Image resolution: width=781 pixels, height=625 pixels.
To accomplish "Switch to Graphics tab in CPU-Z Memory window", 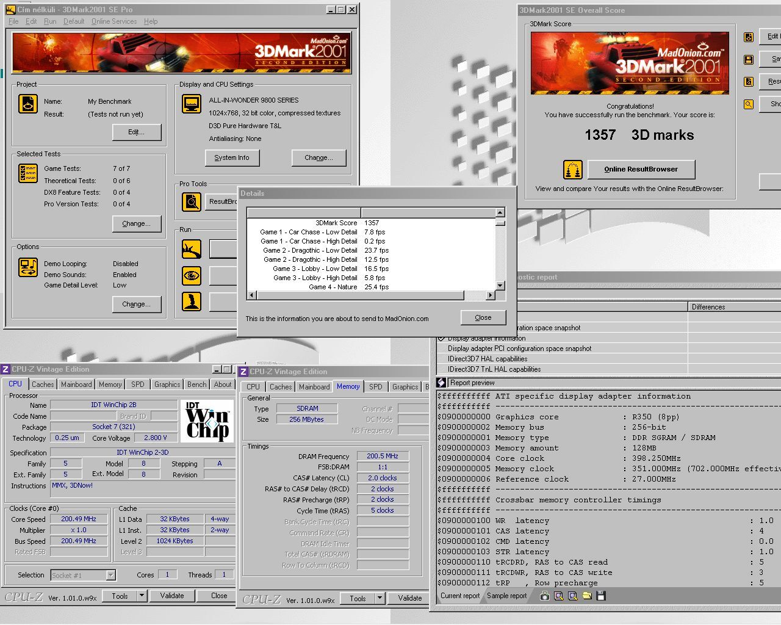I will (405, 387).
